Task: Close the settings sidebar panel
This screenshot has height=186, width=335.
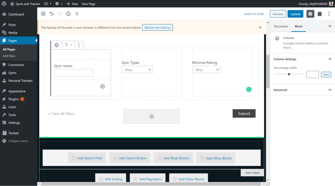Action: click(330, 26)
